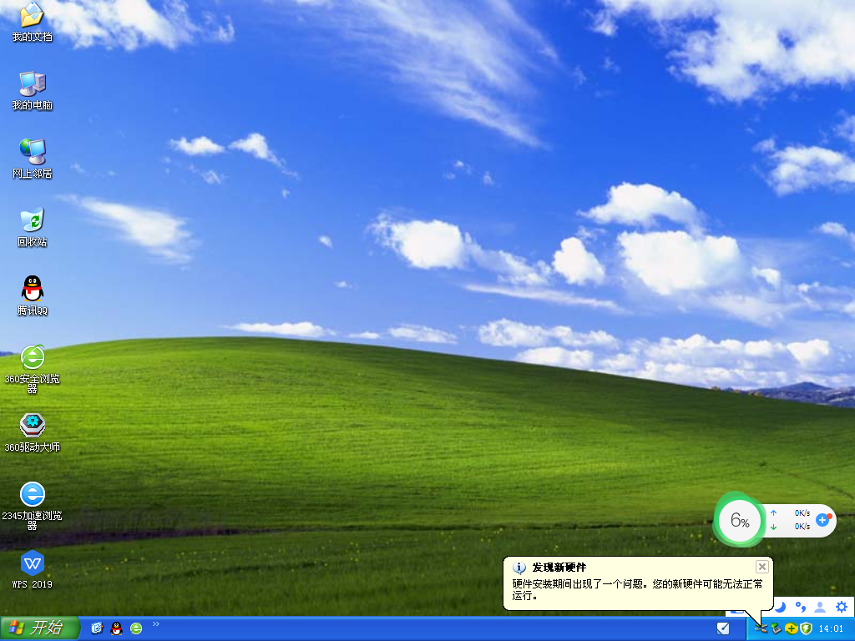The height and width of the screenshot is (641, 855).
Task: Click the blue plus button on speed widget
Action: click(822, 519)
